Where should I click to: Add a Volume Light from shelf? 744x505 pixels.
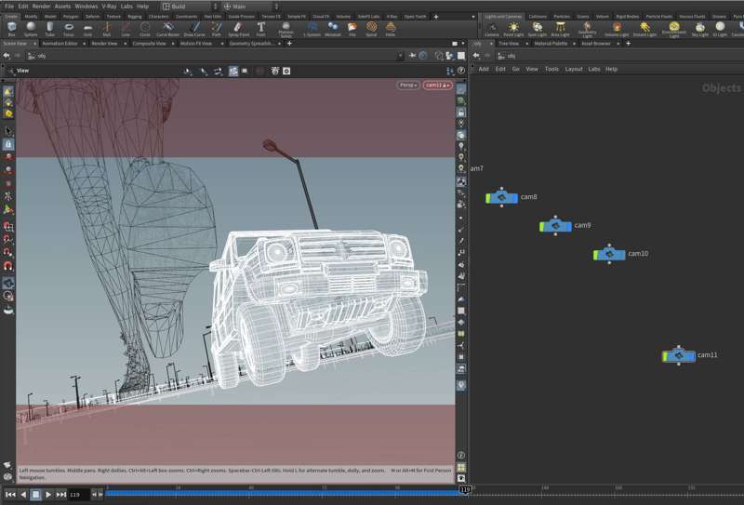pos(617,29)
